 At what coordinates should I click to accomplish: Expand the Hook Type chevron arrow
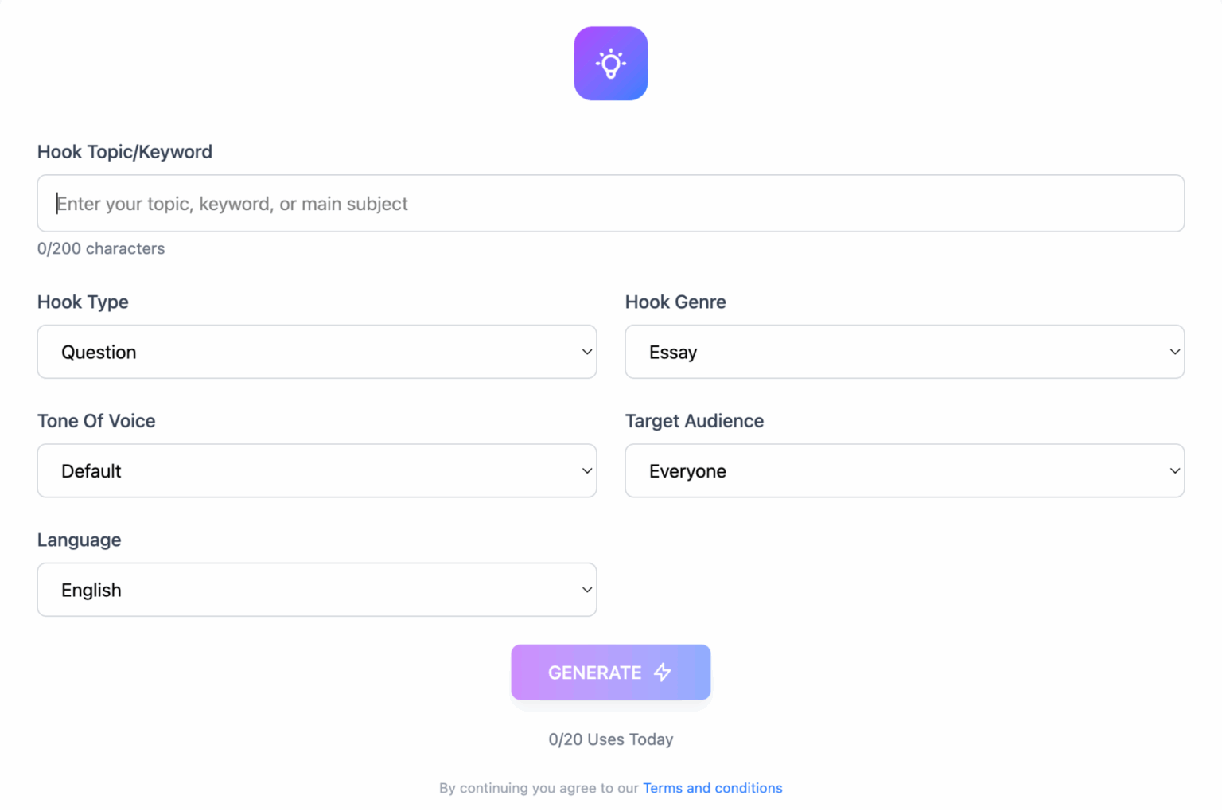click(586, 352)
